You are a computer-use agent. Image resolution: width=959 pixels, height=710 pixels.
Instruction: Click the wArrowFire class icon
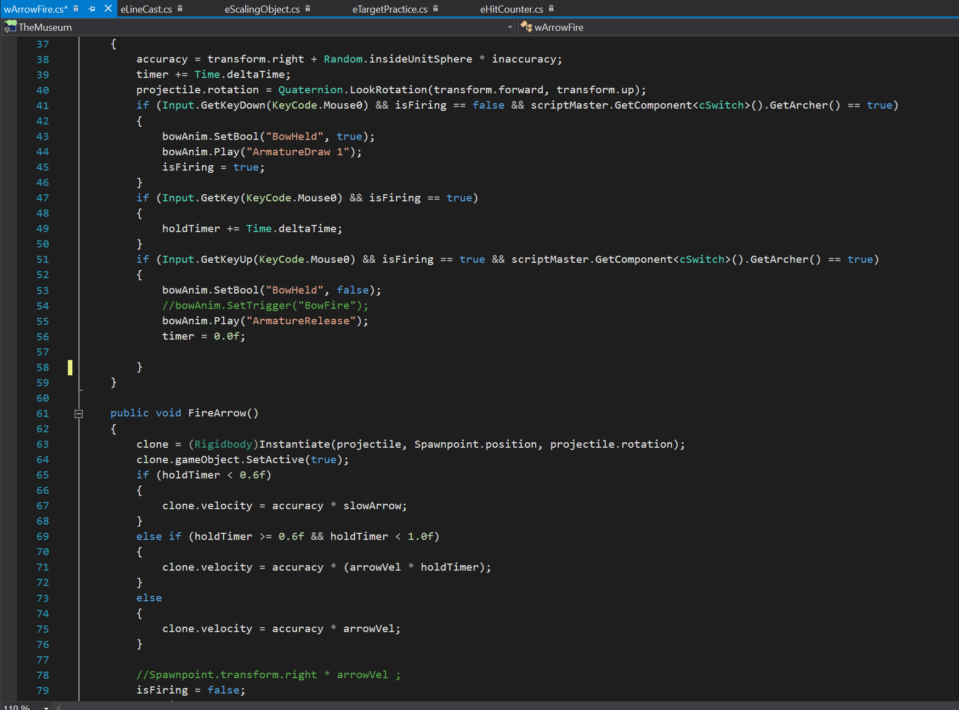(526, 26)
